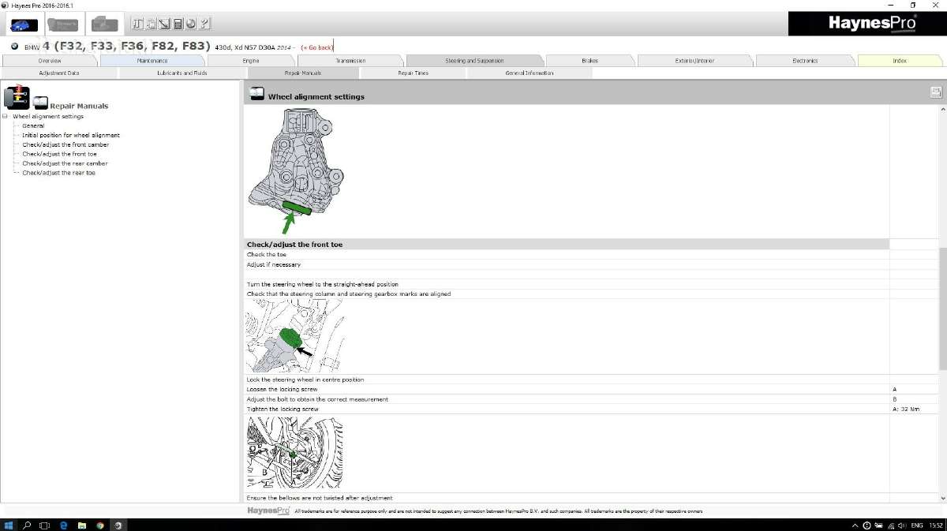
Task: Click the Go back link
Action: coord(317,47)
